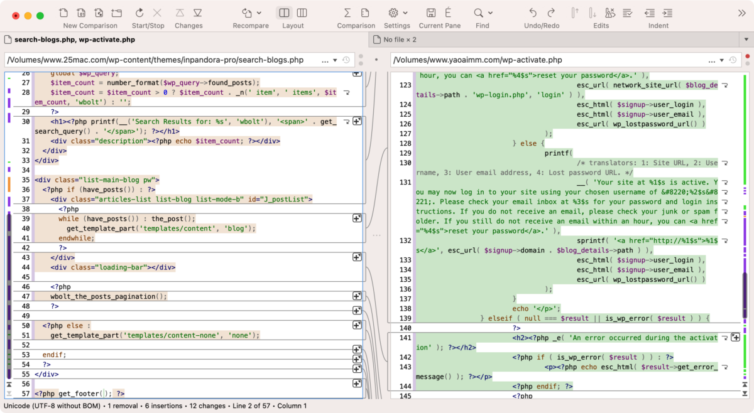Viewport: 754px width, 413px height.
Task: Browse for left file with the ellipsis button
Action: (x=325, y=61)
